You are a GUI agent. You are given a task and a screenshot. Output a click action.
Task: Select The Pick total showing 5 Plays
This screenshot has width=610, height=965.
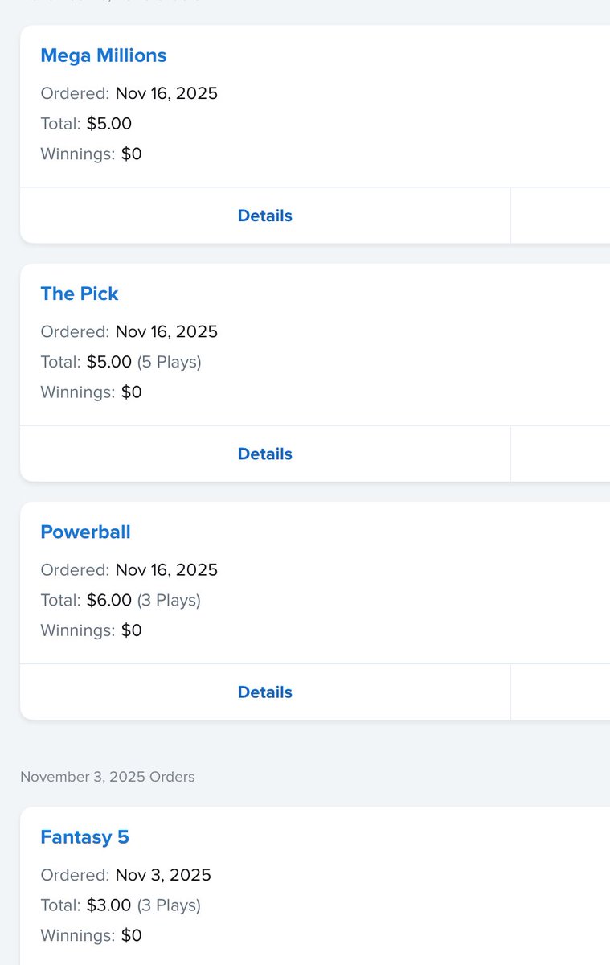[144, 362]
